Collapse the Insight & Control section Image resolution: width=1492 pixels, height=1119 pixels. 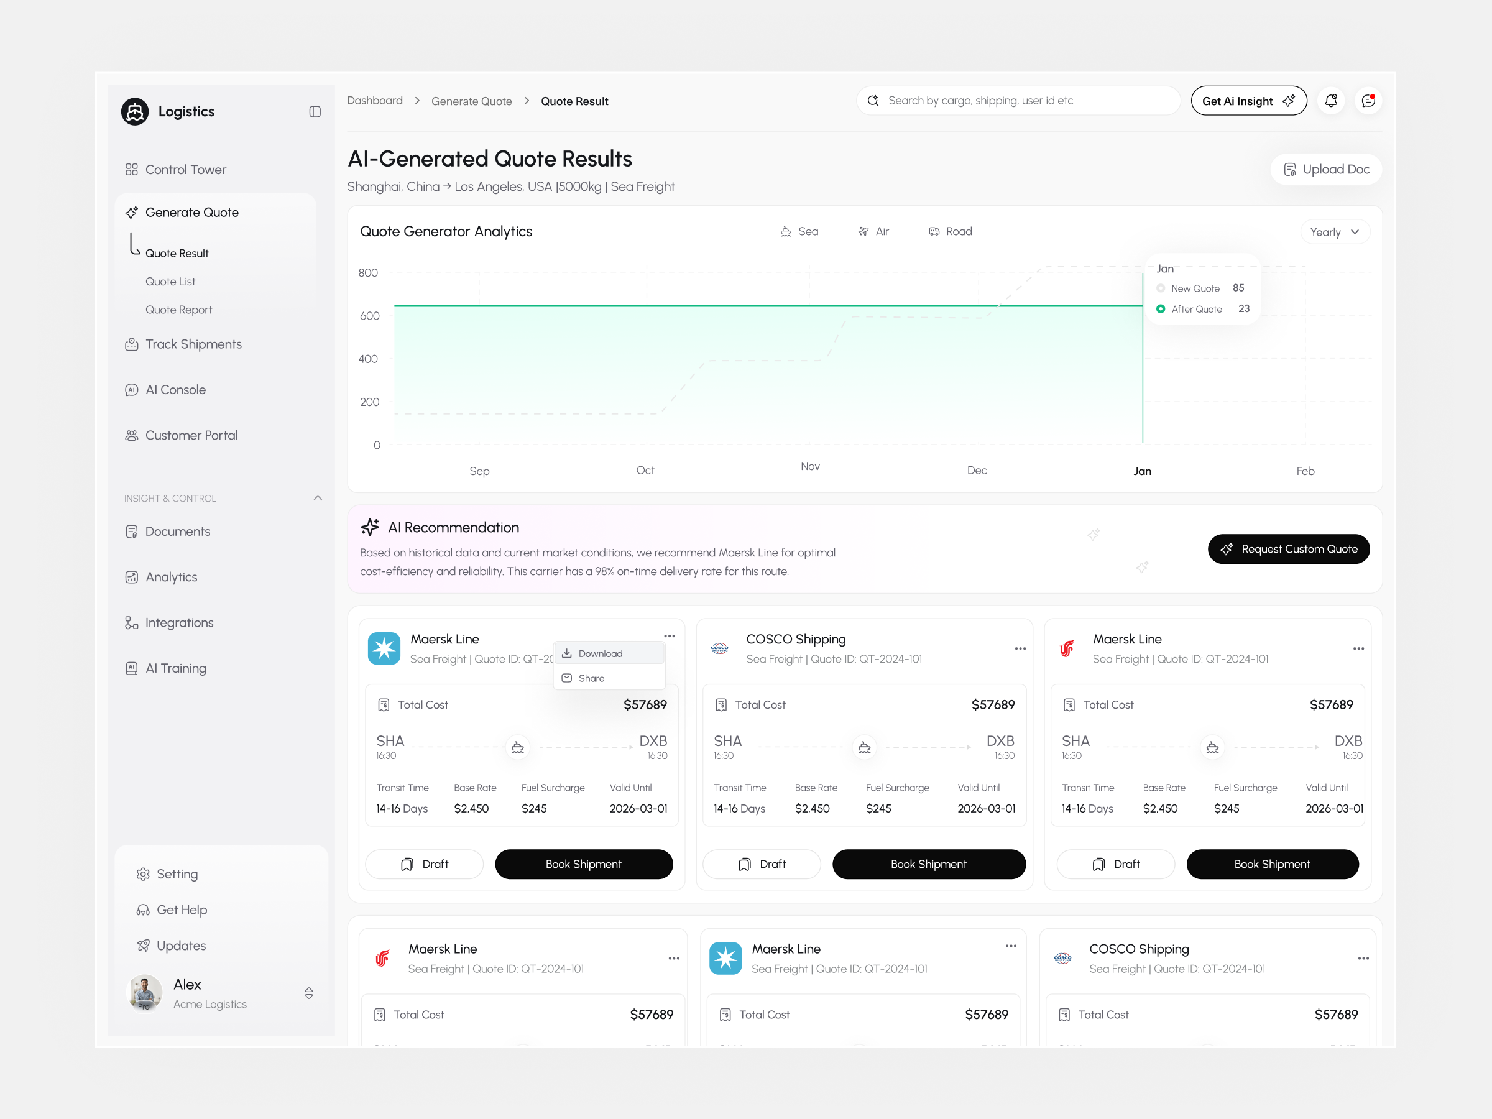pos(317,498)
